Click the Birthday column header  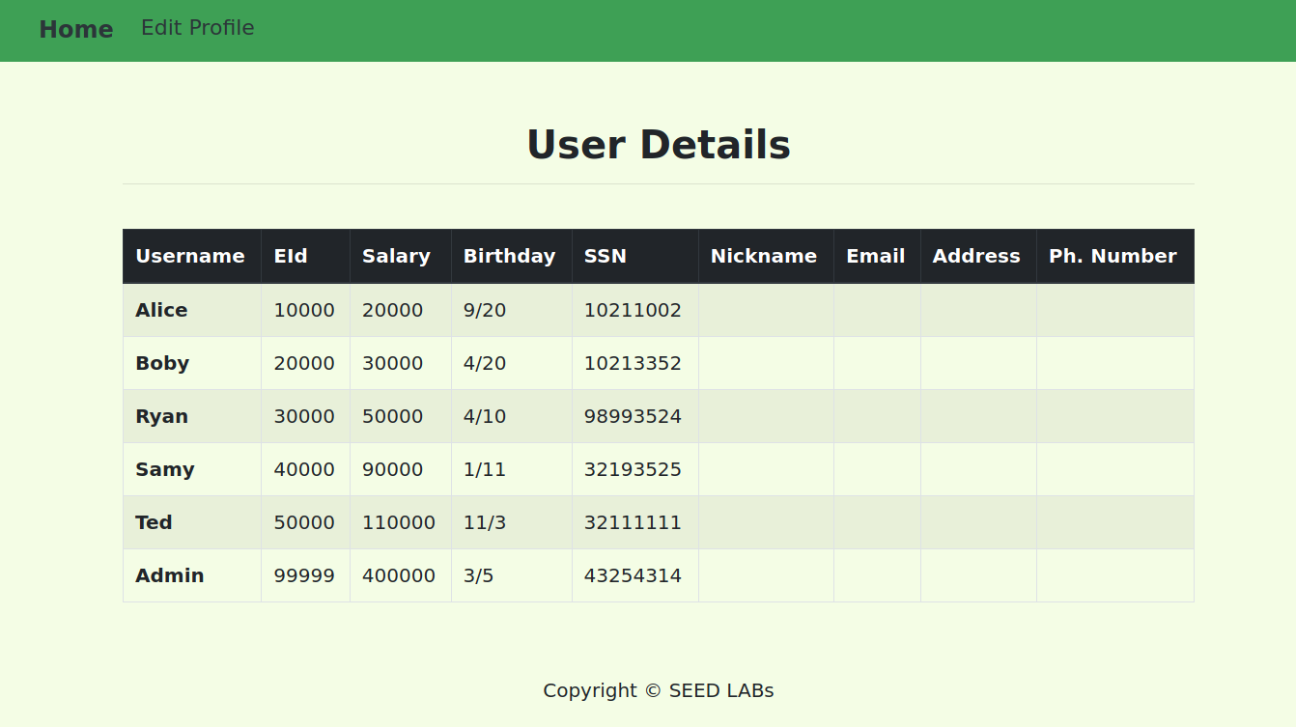[510, 256]
